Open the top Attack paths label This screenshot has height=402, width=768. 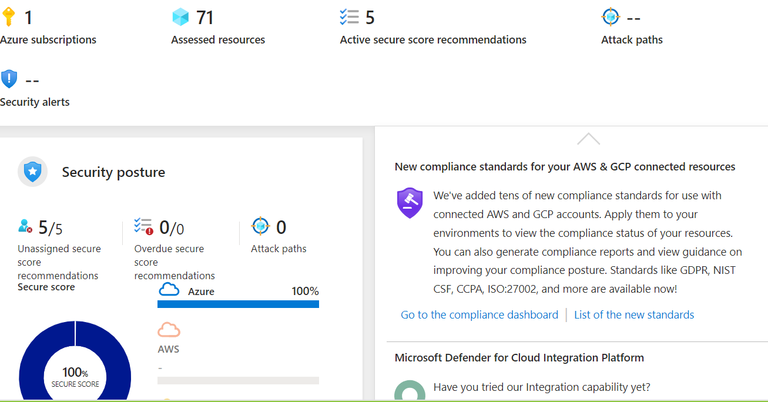(632, 40)
